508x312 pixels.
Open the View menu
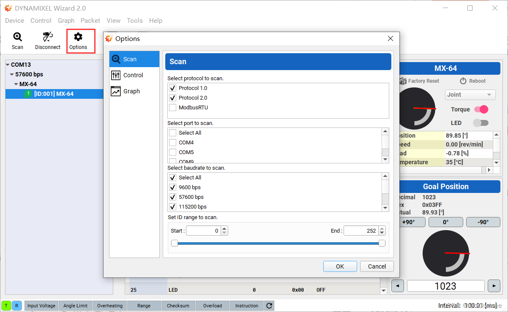(113, 21)
